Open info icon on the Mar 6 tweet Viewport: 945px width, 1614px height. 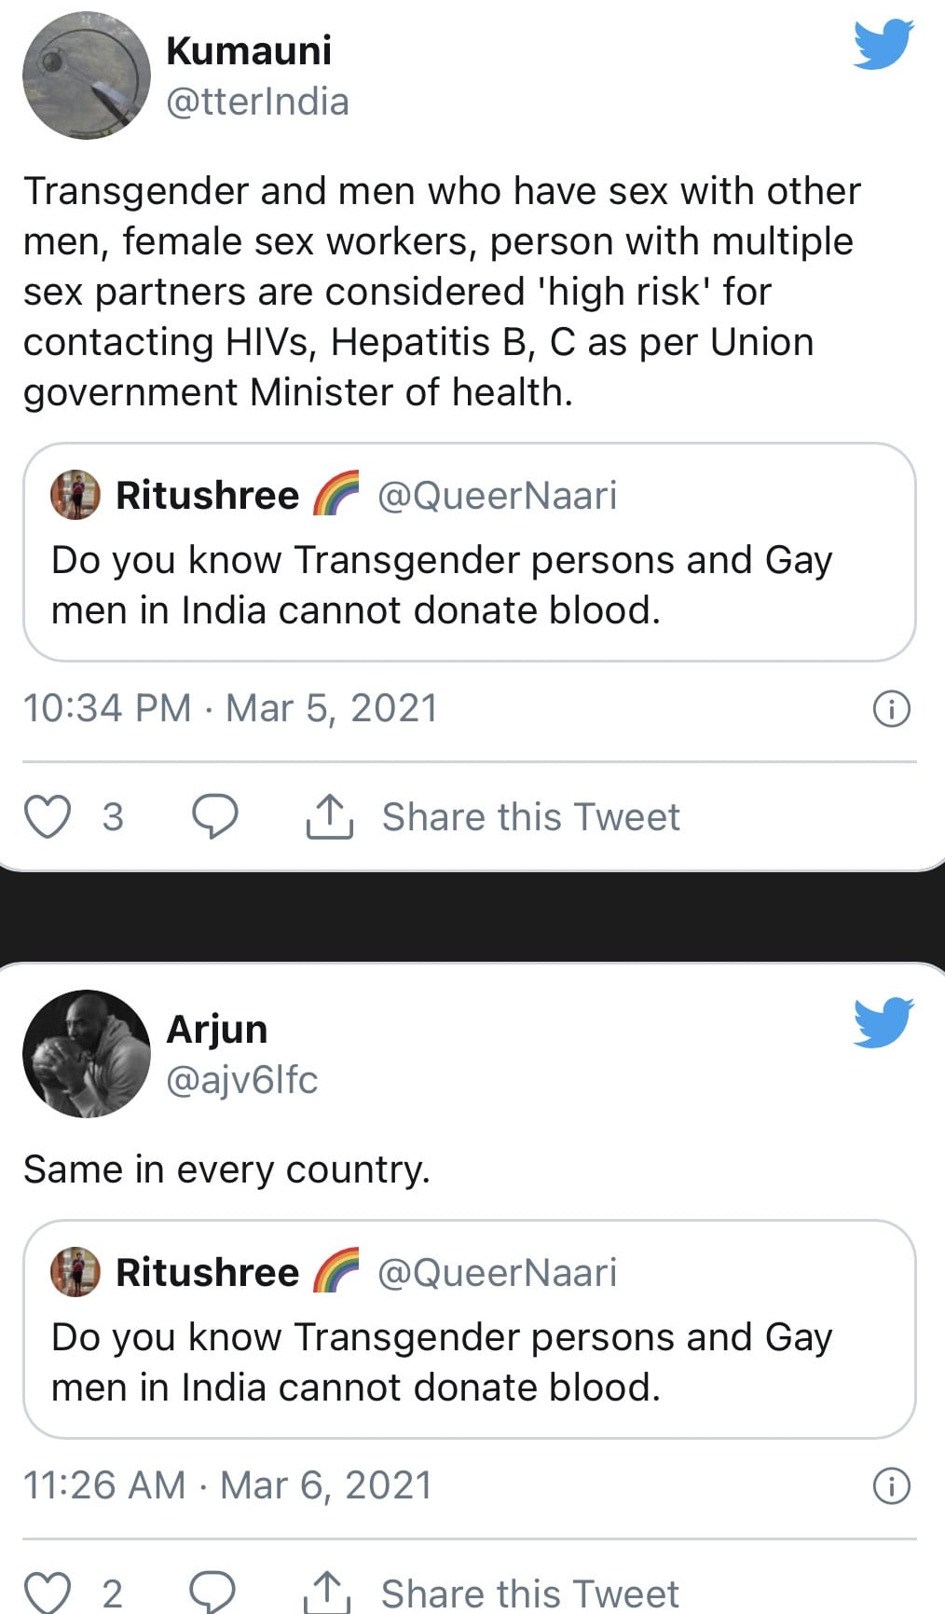(891, 1485)
